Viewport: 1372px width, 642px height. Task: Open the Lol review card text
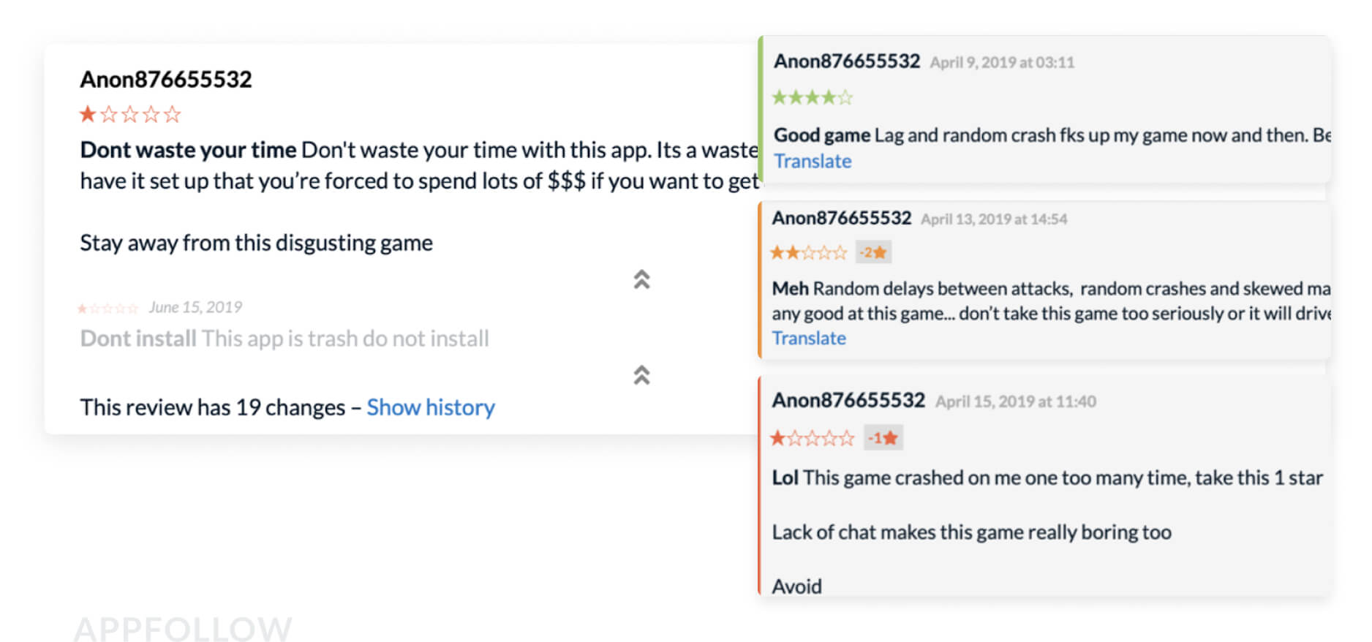[x=1047, y=478]
